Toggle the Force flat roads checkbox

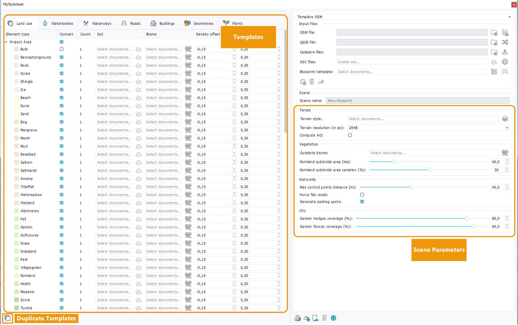click(362, 195)
